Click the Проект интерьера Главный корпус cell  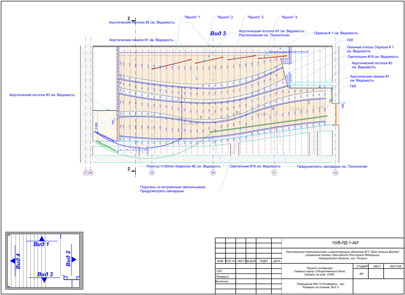pos(319,271)
